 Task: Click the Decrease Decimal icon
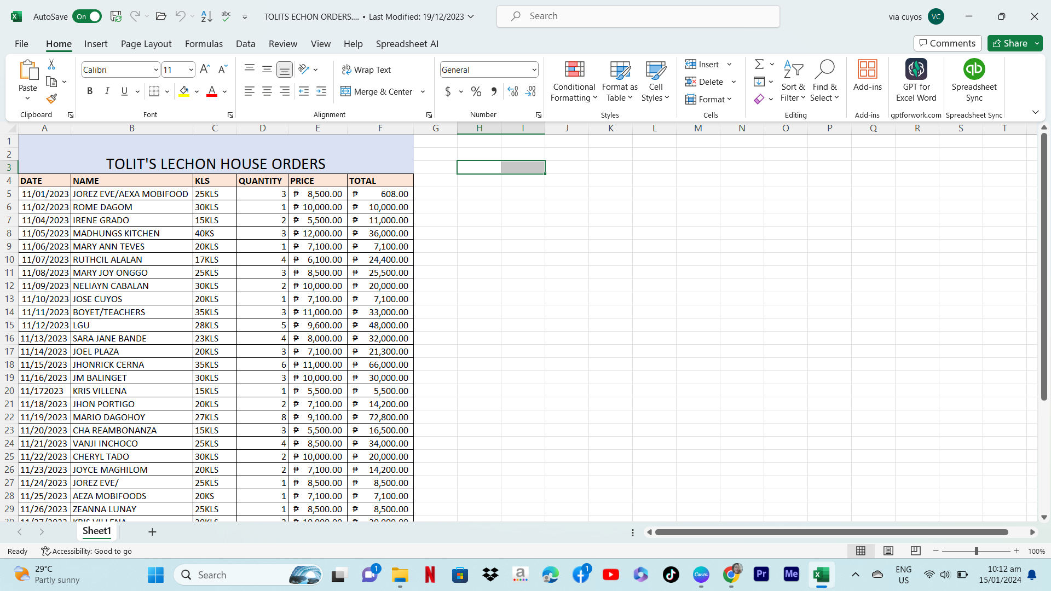(x=530, y=91)
